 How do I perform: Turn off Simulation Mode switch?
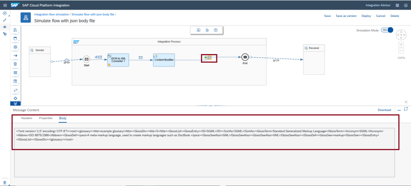point(387,30)
